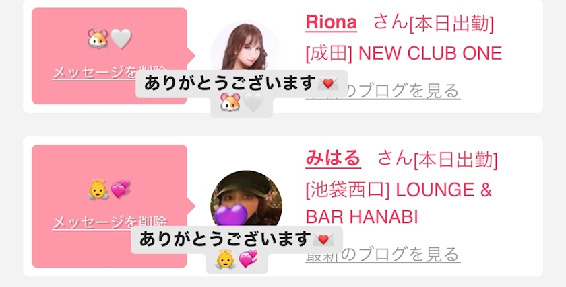The image size is (566, 287).
Task: Delete message in the angel baby bubble
Action: 110,223
